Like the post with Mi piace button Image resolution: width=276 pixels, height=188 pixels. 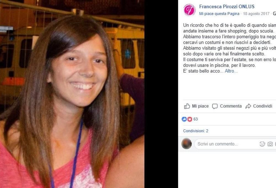coord(196,106)
